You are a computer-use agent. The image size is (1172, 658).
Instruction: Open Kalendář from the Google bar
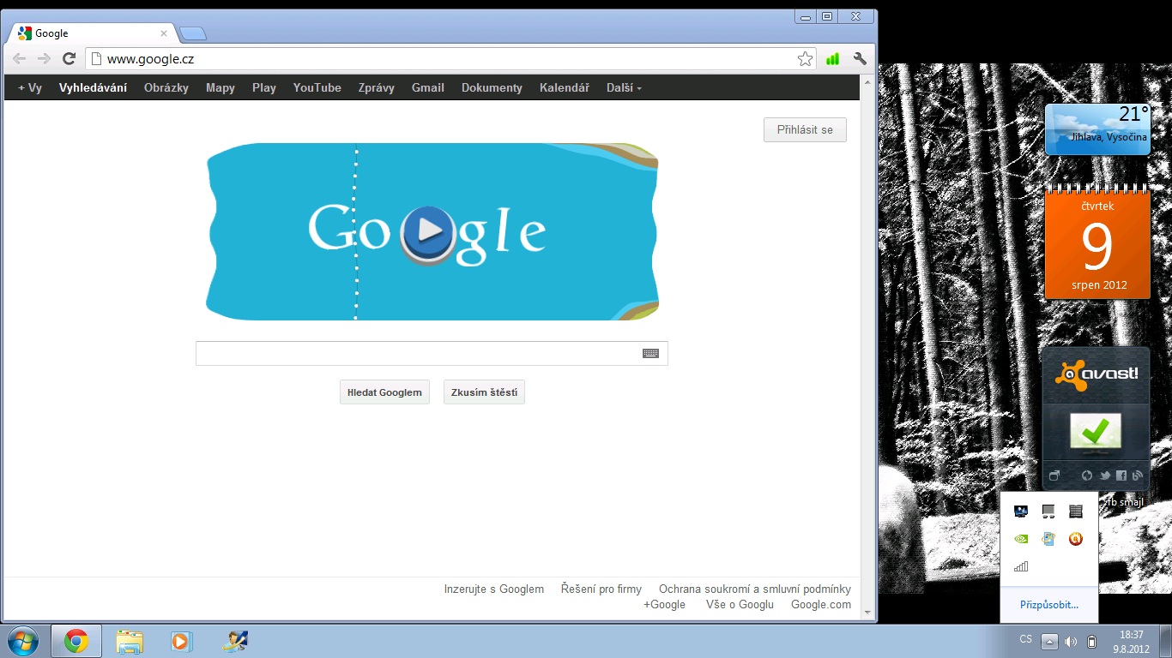565,87
